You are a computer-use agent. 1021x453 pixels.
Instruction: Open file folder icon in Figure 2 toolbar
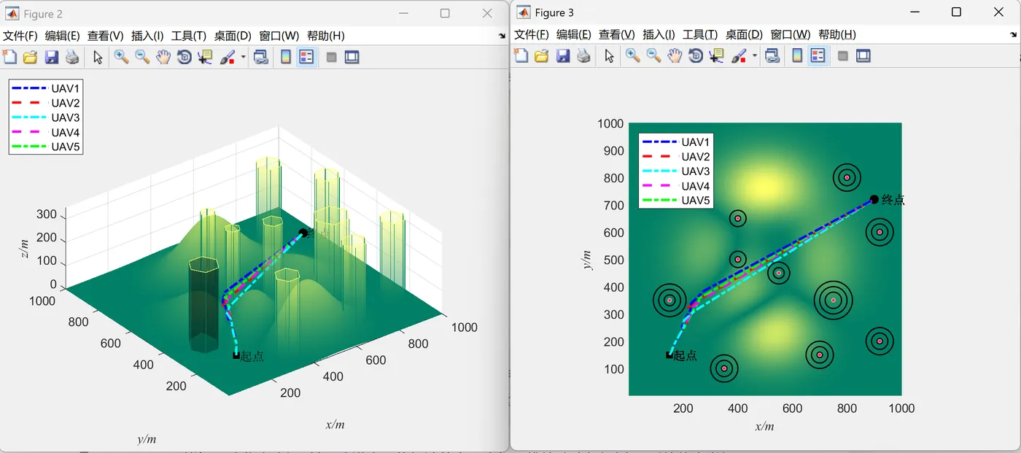(30, 57)
